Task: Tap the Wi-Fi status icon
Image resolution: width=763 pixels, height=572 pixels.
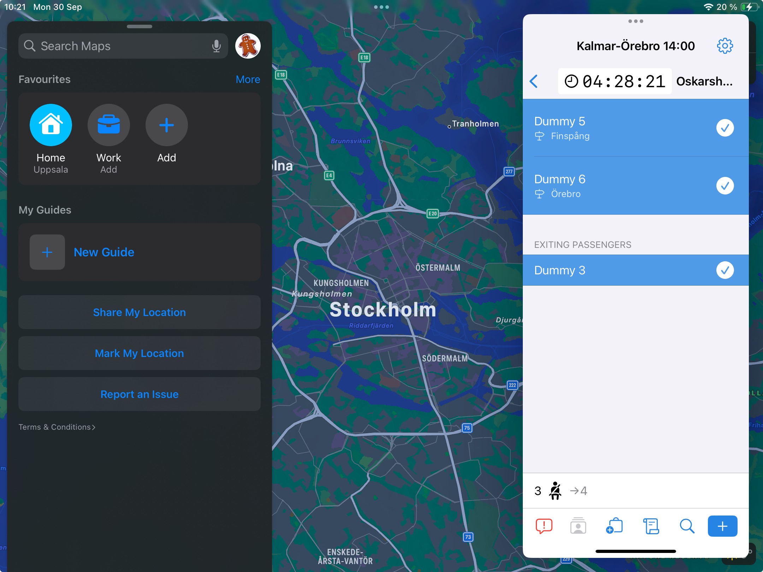Action: click(x=709, y=7)
